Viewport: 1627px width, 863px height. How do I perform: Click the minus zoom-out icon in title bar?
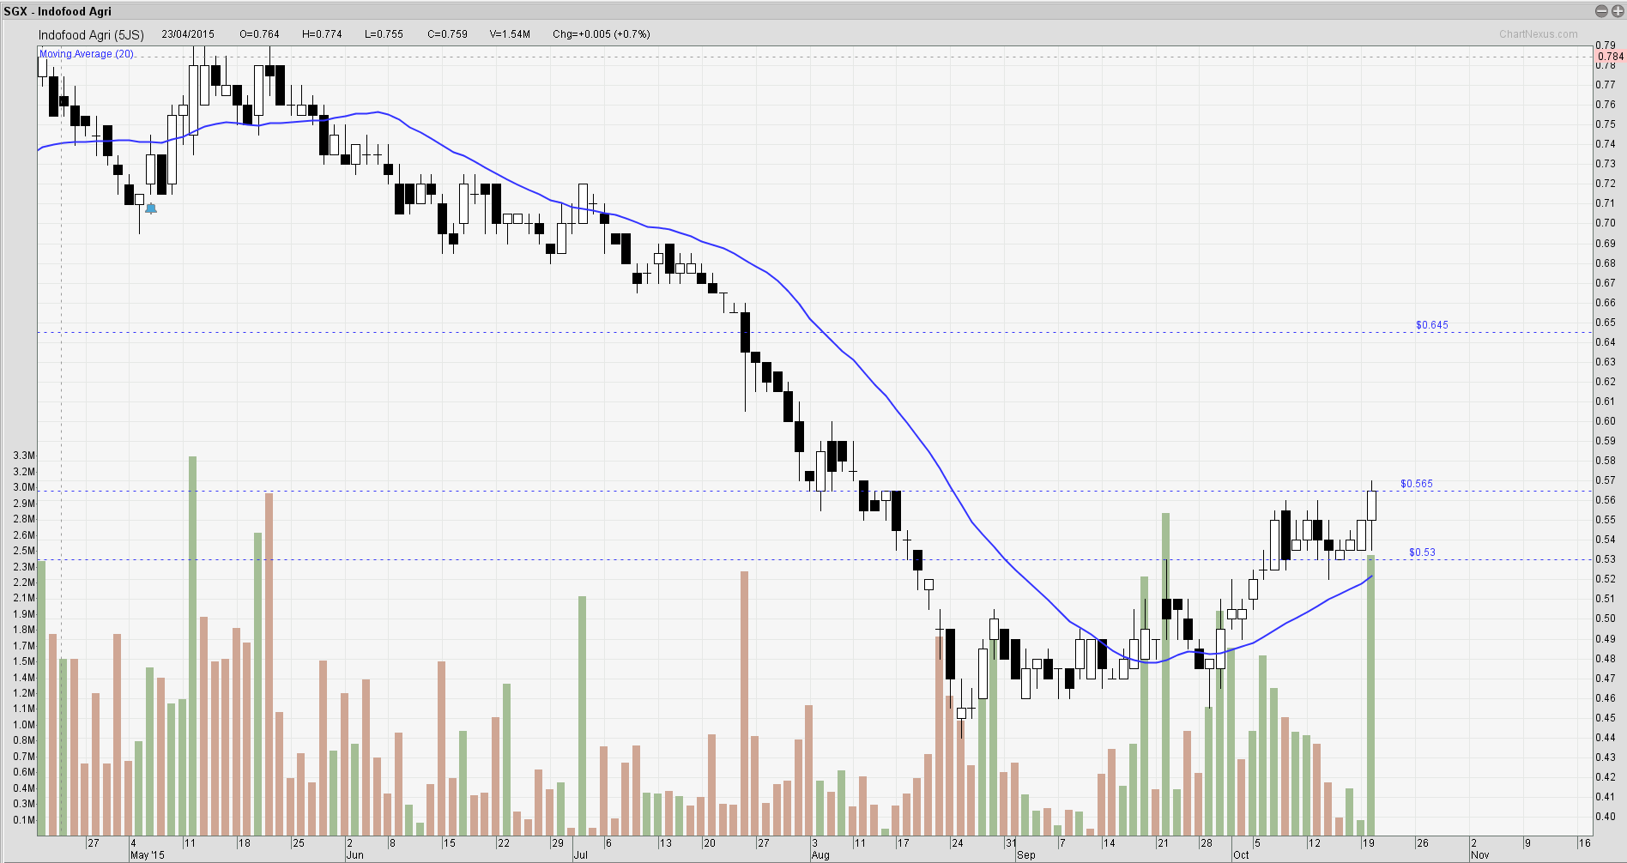1601,11
